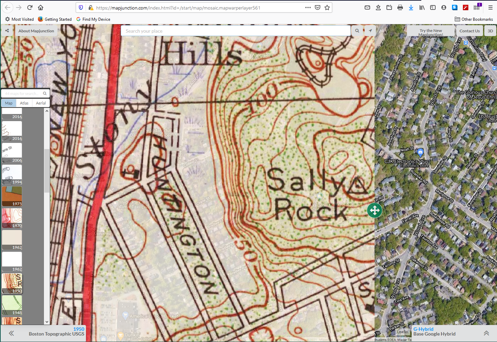497x342 pixels.
Task: Click the geolocation arrow next to search
Action: click(x=370, y=31)
